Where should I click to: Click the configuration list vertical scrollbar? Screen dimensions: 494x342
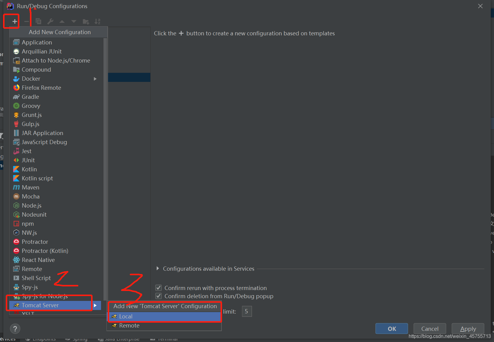[105, 169]
